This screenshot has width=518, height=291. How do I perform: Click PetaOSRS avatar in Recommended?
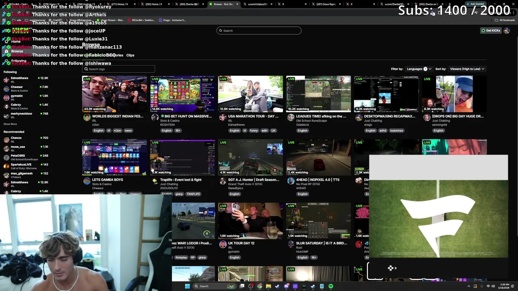pos(6,157)
